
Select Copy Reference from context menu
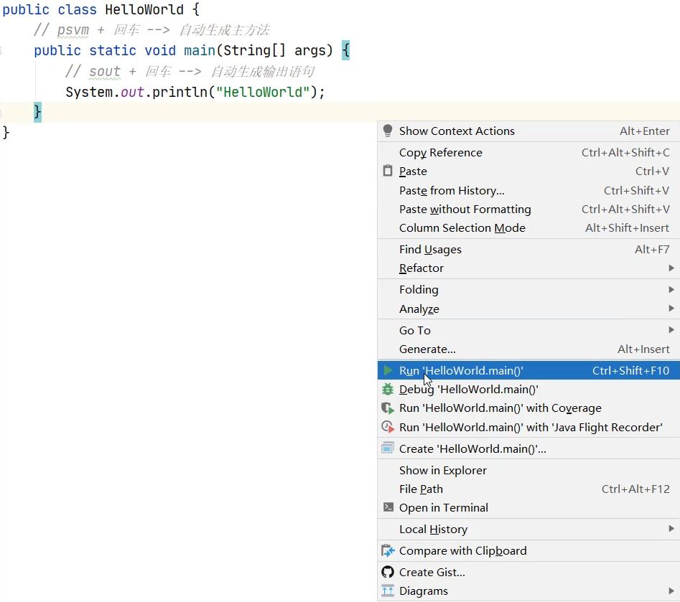(440, 153)
